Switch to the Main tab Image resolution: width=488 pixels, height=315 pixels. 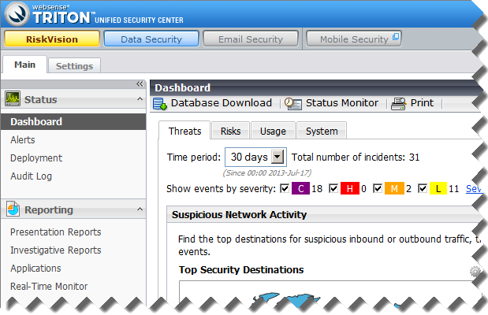coord(25,65)
